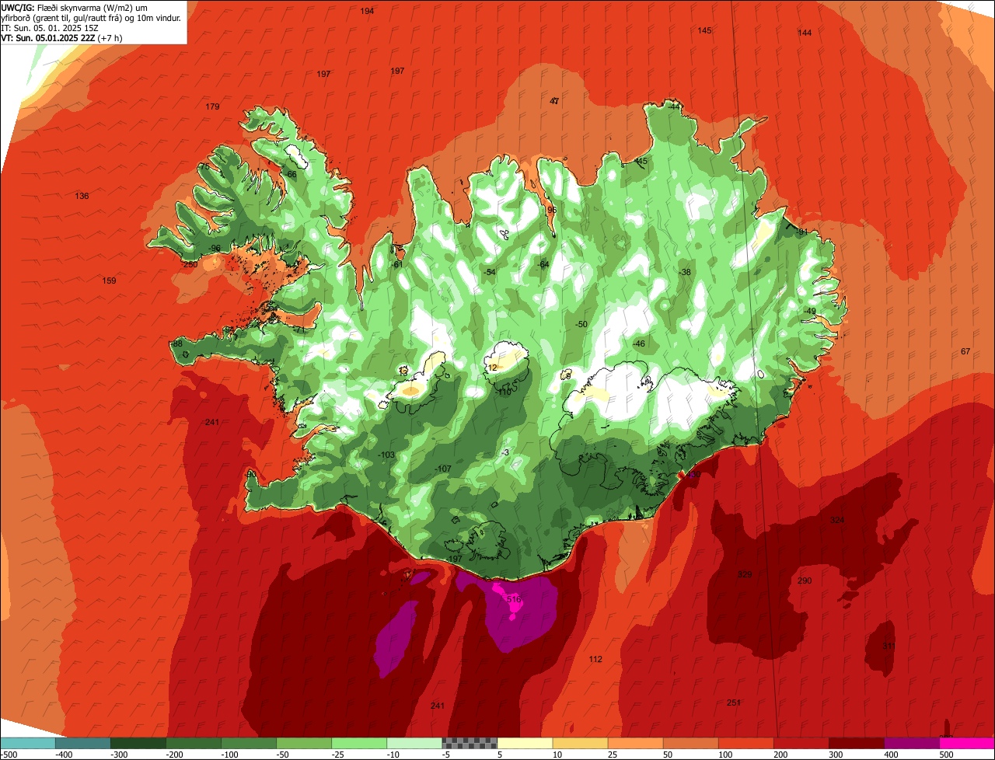Select the 67 flux value
This screenshot has width=995, height=760.
965,351
